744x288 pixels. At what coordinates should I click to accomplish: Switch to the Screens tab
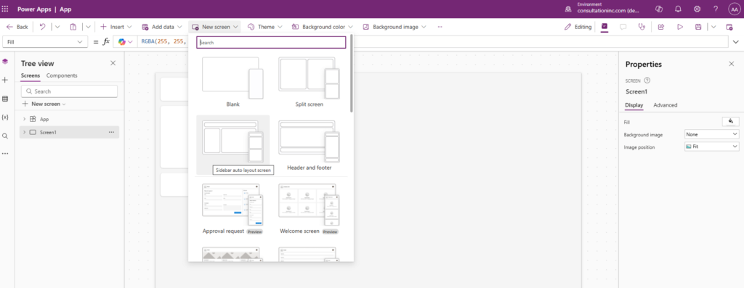(x=31, y=75)
